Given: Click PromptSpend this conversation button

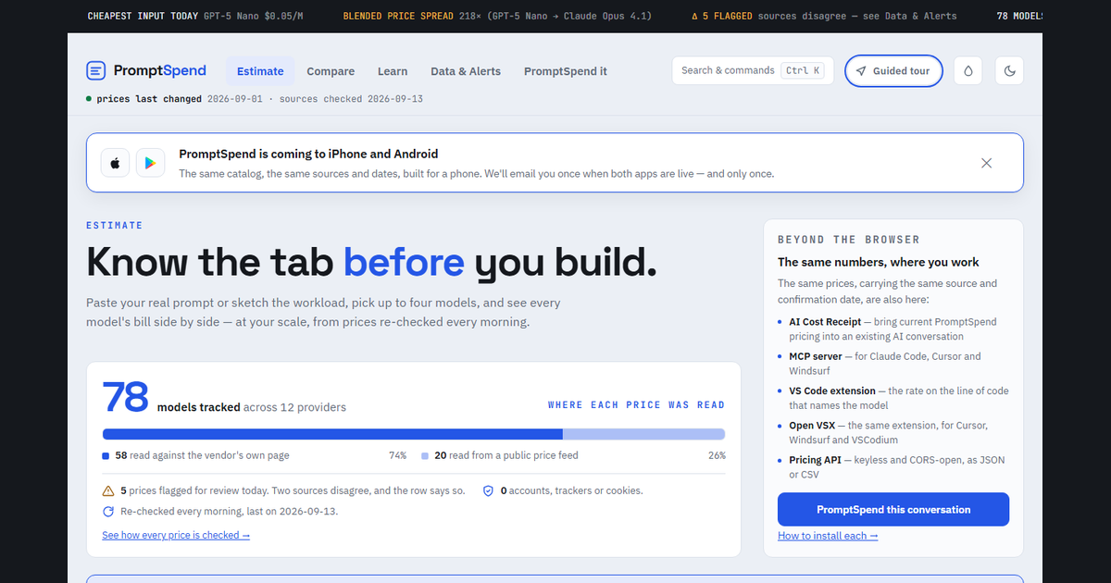Looking at the screenshot, I should point(893,510).
